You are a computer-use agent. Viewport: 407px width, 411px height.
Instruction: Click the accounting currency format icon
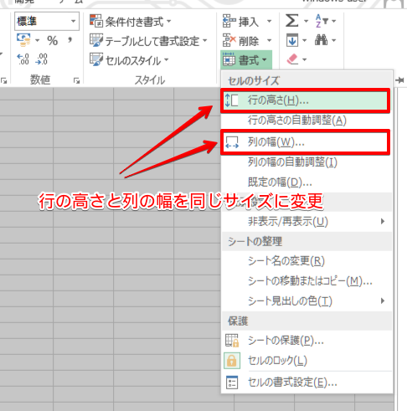click(x=23, y=40)
